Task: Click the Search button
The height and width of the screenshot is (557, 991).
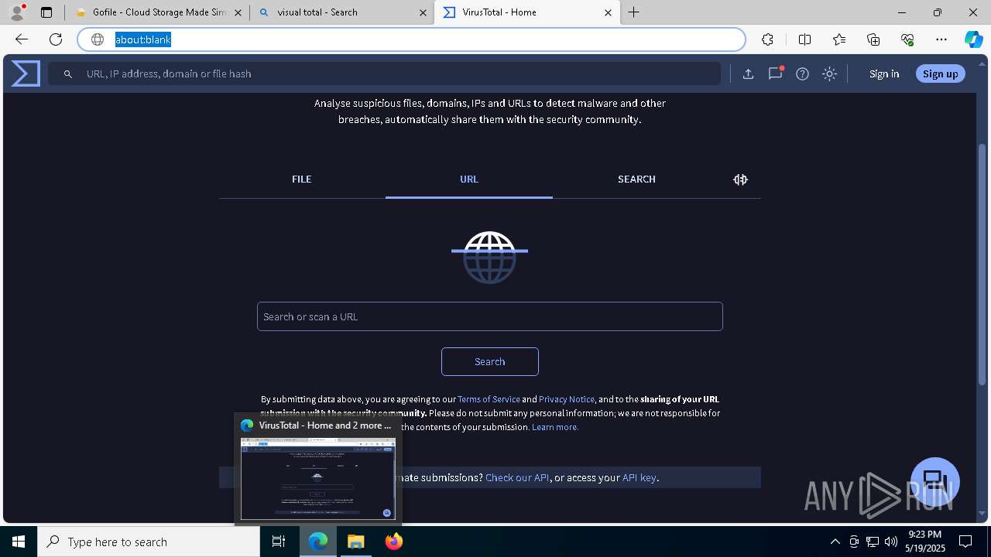Action: [489, 361]
